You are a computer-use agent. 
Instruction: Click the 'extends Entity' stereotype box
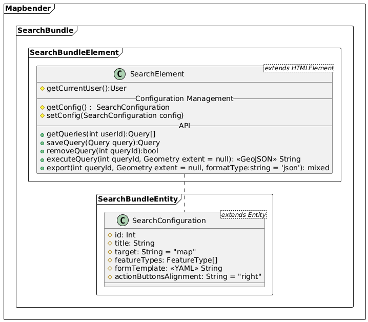tap(243, 215)
